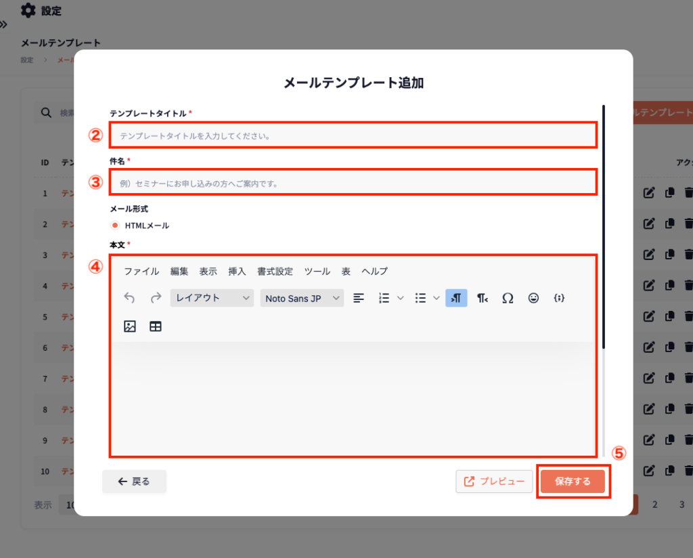Image resolution: width=693 pixels, height=558 pixels.
Task: Expand the numbered list style arrow
Action: (400, 298)
